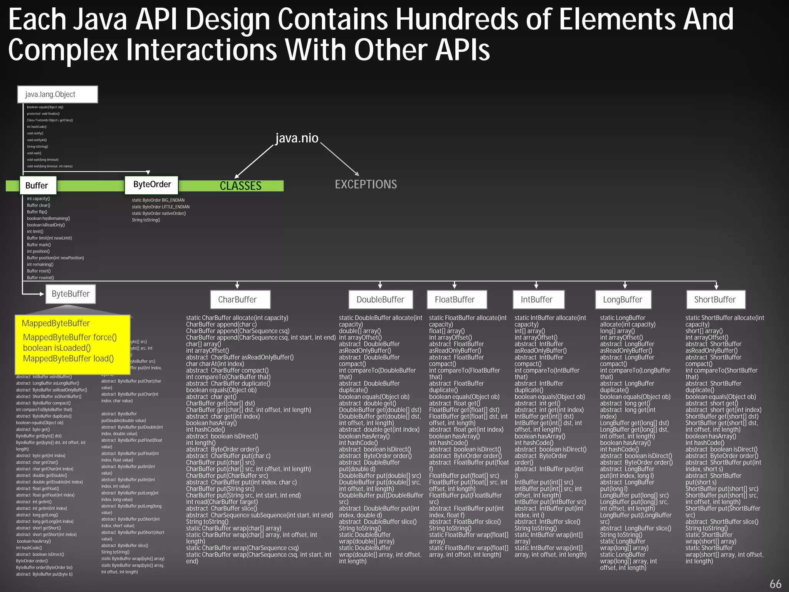Select the LongBuffer class box
The width and height of the screenshot is (789, 592).
pos(623,299)
